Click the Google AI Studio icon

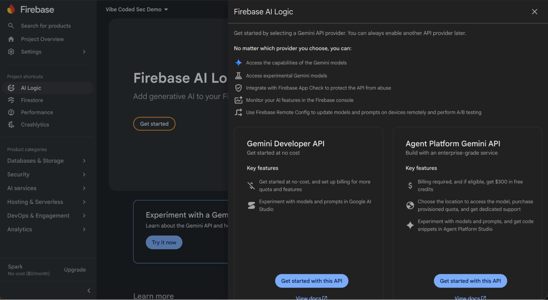[251, 205]
